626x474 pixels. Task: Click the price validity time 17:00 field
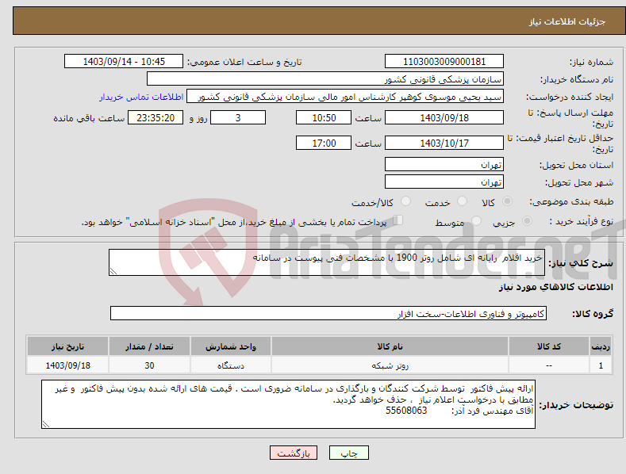tap(324, 143)
